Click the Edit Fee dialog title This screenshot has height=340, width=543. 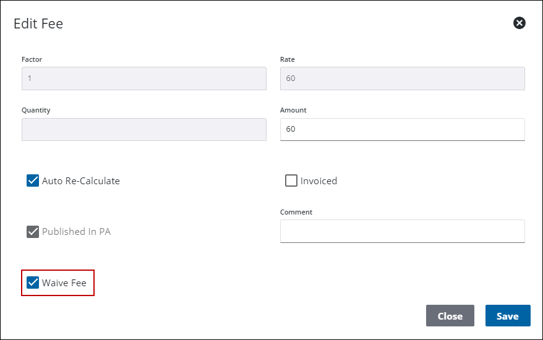(38, 24)
